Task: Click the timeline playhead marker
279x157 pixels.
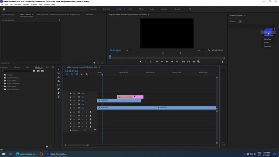Action: tap(102, 75)
